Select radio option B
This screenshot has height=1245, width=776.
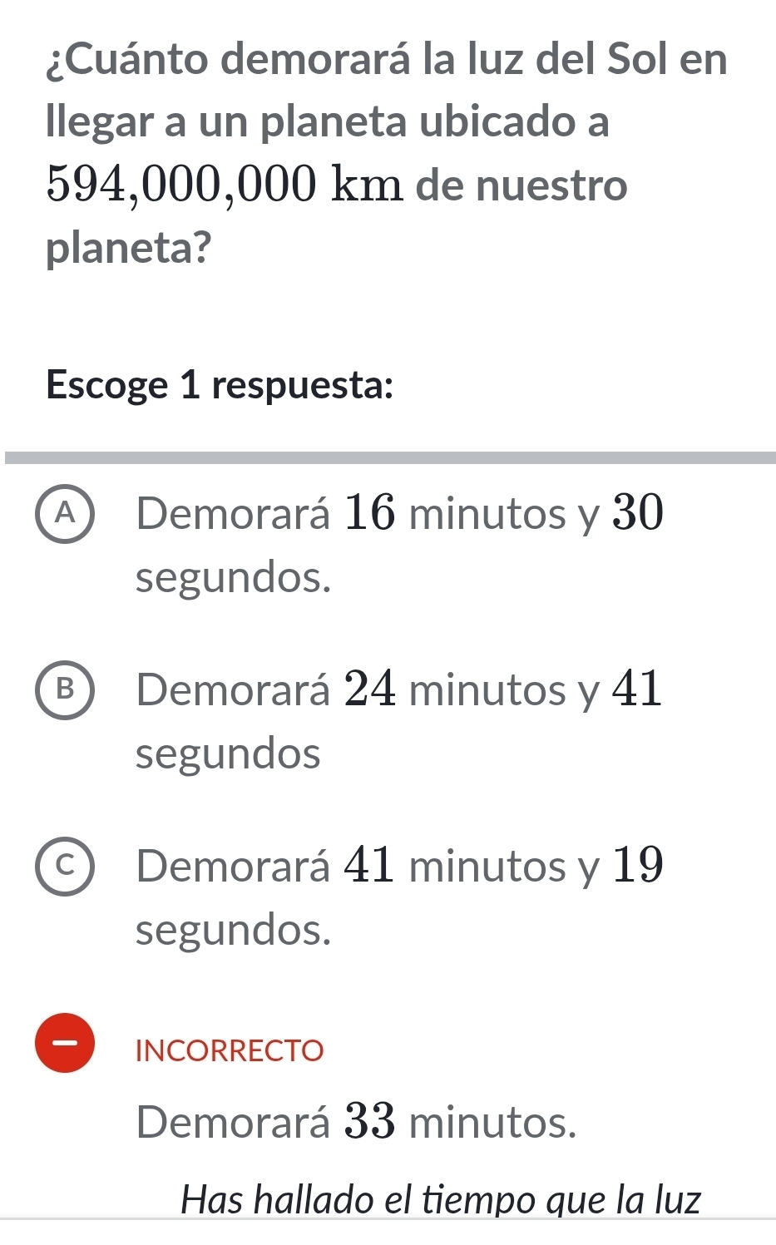tap(64, 691)
